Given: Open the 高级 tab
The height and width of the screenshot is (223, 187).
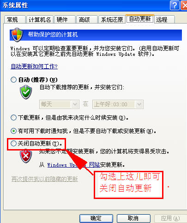Looking at the screenshot, I should click(x=87, y=20).
